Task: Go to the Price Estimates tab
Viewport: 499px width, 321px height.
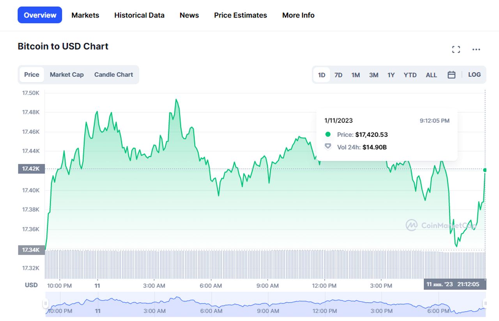Action: click(x=241, y=15)
